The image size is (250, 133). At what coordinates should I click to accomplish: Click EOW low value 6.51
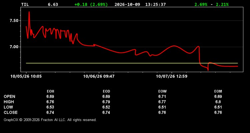[x=162, y=107]
